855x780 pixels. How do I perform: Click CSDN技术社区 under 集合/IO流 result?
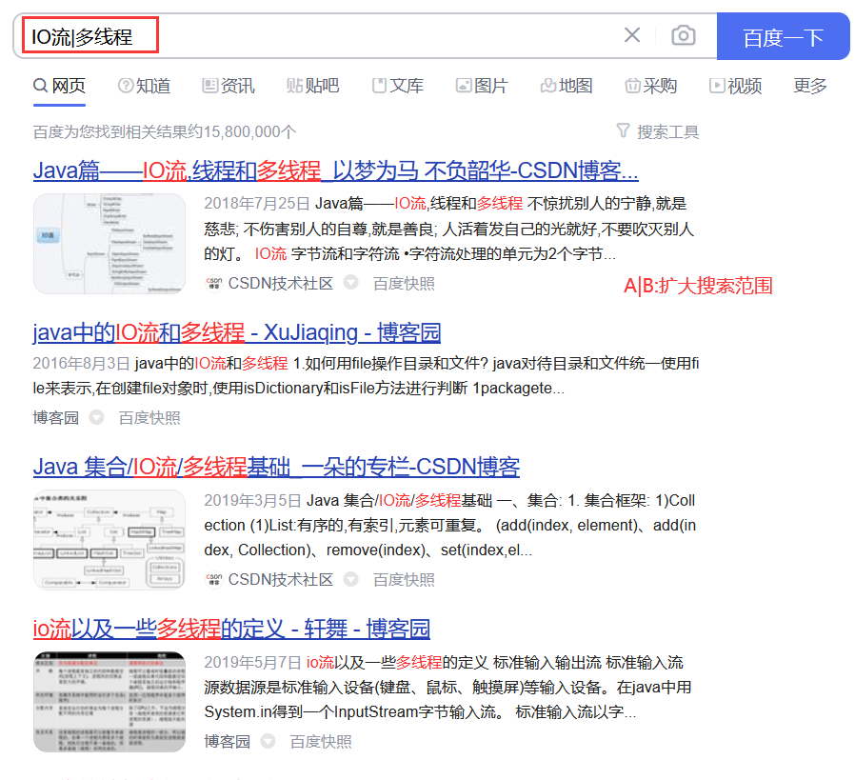point(280,579)
